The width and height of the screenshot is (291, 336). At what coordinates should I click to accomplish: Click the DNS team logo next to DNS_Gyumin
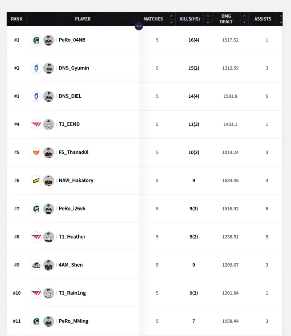(36, 68)
